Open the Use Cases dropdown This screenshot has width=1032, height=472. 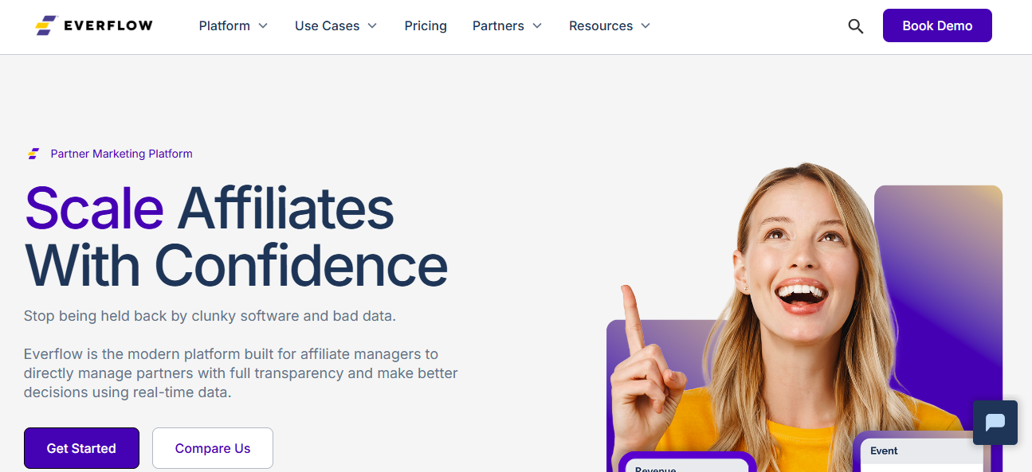pyautogui.click(x=328, y=25)
